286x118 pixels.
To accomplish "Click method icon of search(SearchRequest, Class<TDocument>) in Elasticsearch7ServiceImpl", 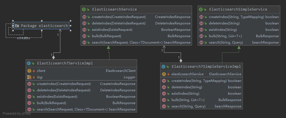I will point(29,109).
